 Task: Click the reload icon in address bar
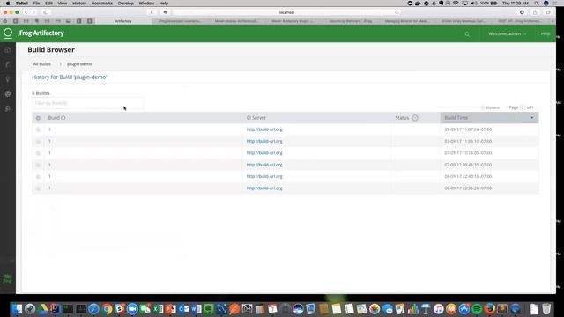pos(397,12)
